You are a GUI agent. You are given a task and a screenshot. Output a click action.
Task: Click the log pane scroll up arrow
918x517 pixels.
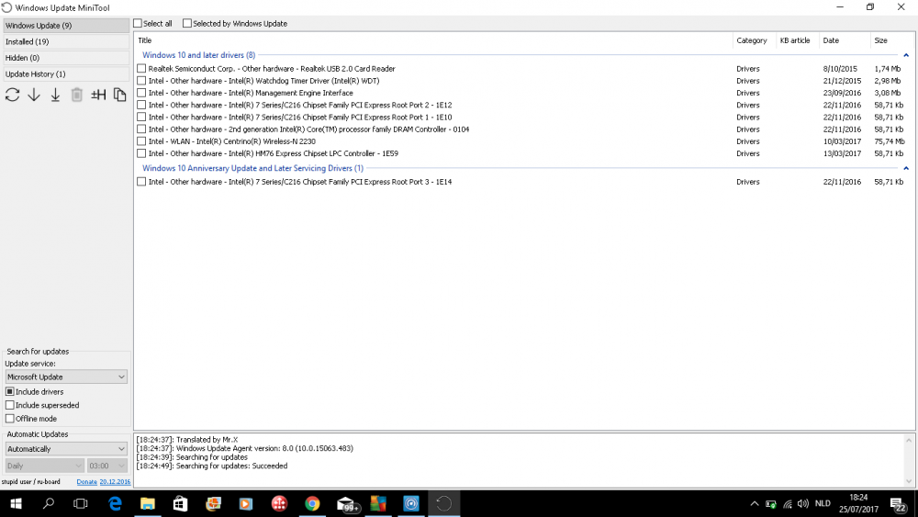pyautogui.click(x=909, y=440)
